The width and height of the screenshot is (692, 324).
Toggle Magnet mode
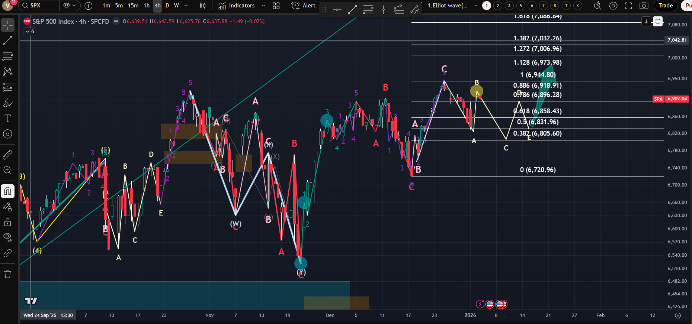click(7, 191)
